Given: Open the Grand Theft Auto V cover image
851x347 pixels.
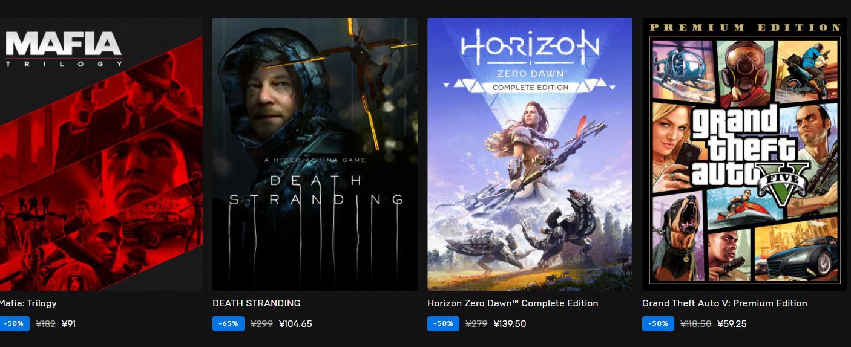Looking at the screenshot, I should (744, 154).
